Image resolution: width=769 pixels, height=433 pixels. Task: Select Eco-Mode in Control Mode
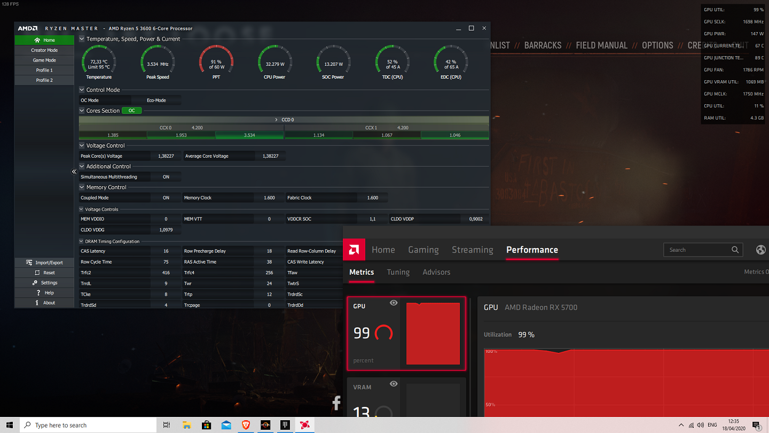[x=156, y=100]
